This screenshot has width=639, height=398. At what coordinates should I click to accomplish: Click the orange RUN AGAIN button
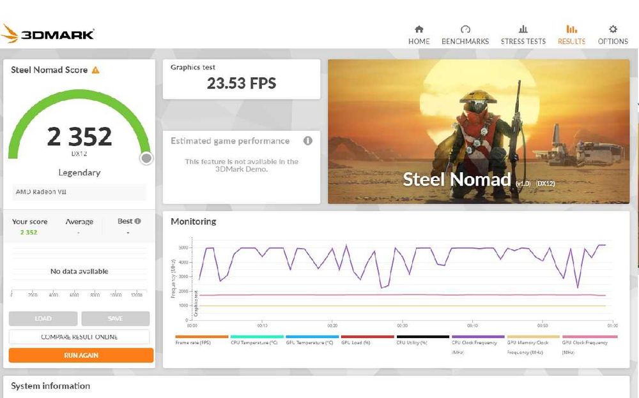pos(81,355)
